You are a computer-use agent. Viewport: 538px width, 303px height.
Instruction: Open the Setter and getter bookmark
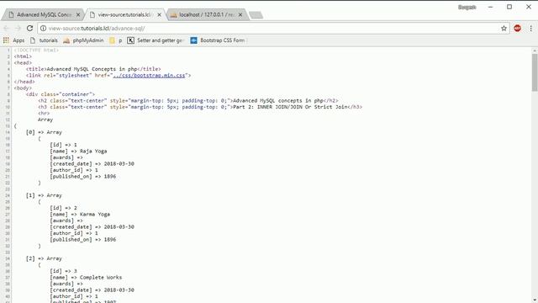pyautogui.click(x=156, y=40)
